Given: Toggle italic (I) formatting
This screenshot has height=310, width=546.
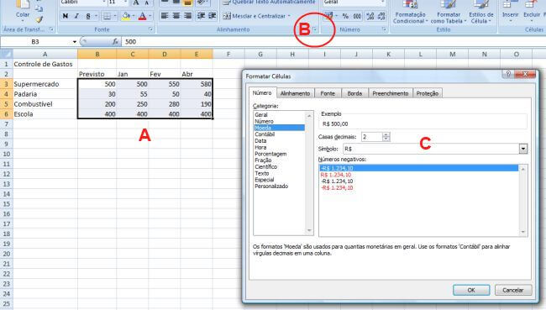Looking at the screenshot, I should pyautogui.click(x=76, y=16).
